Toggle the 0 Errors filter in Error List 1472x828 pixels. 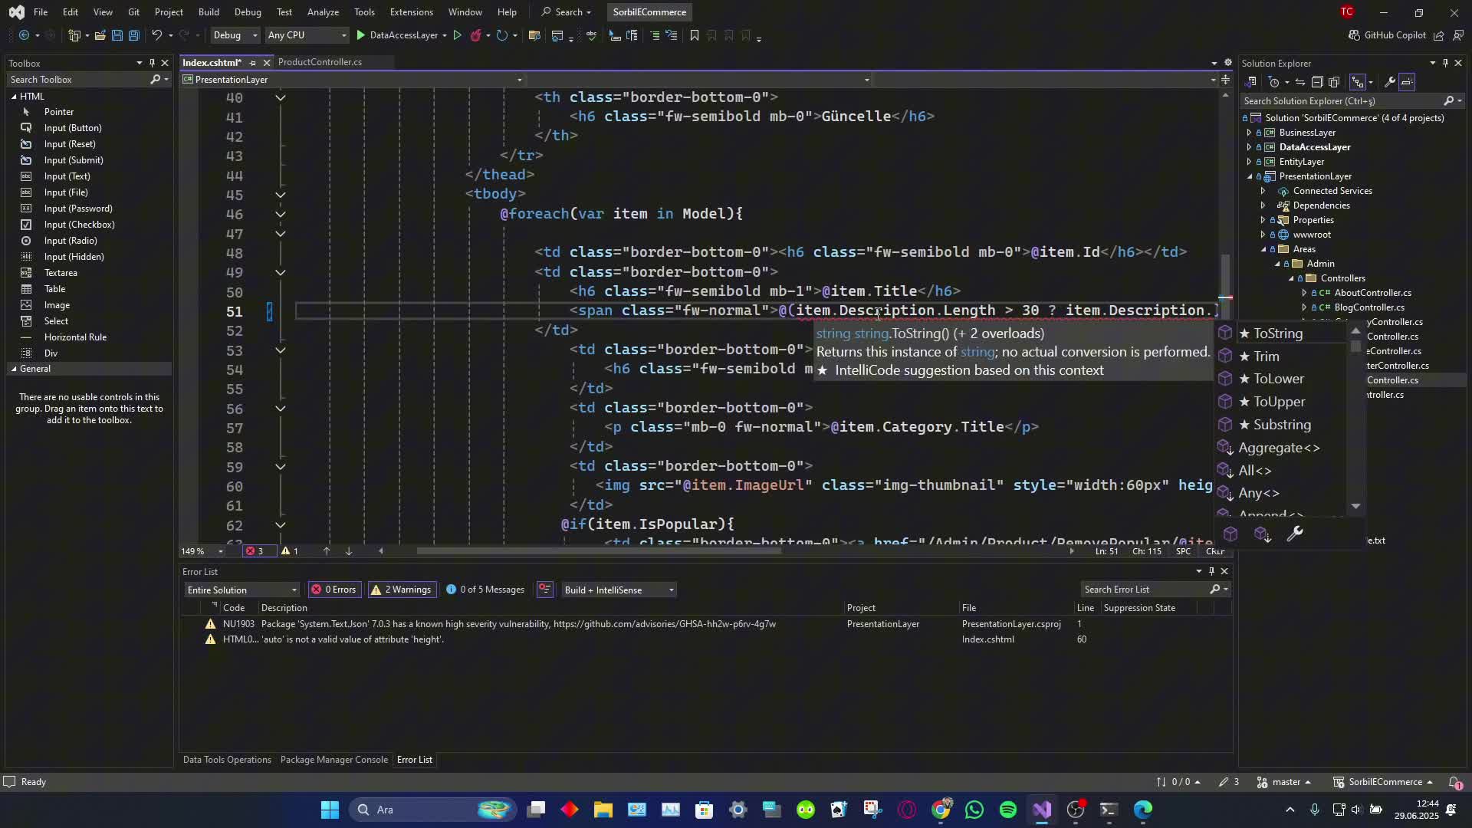tap(333, 590)
